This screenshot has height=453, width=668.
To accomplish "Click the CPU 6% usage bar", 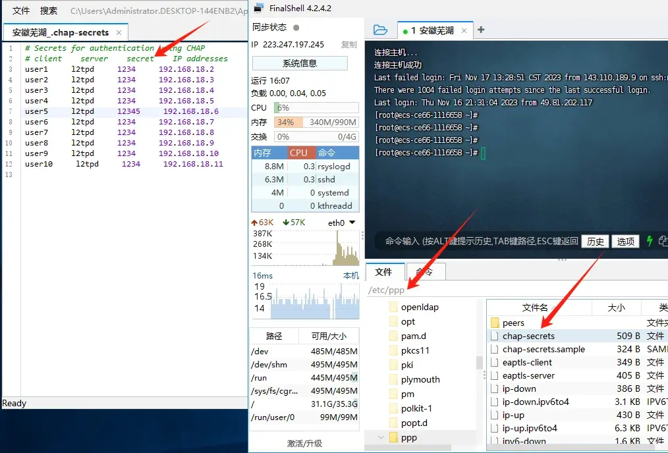I will (x=316, y=108).
